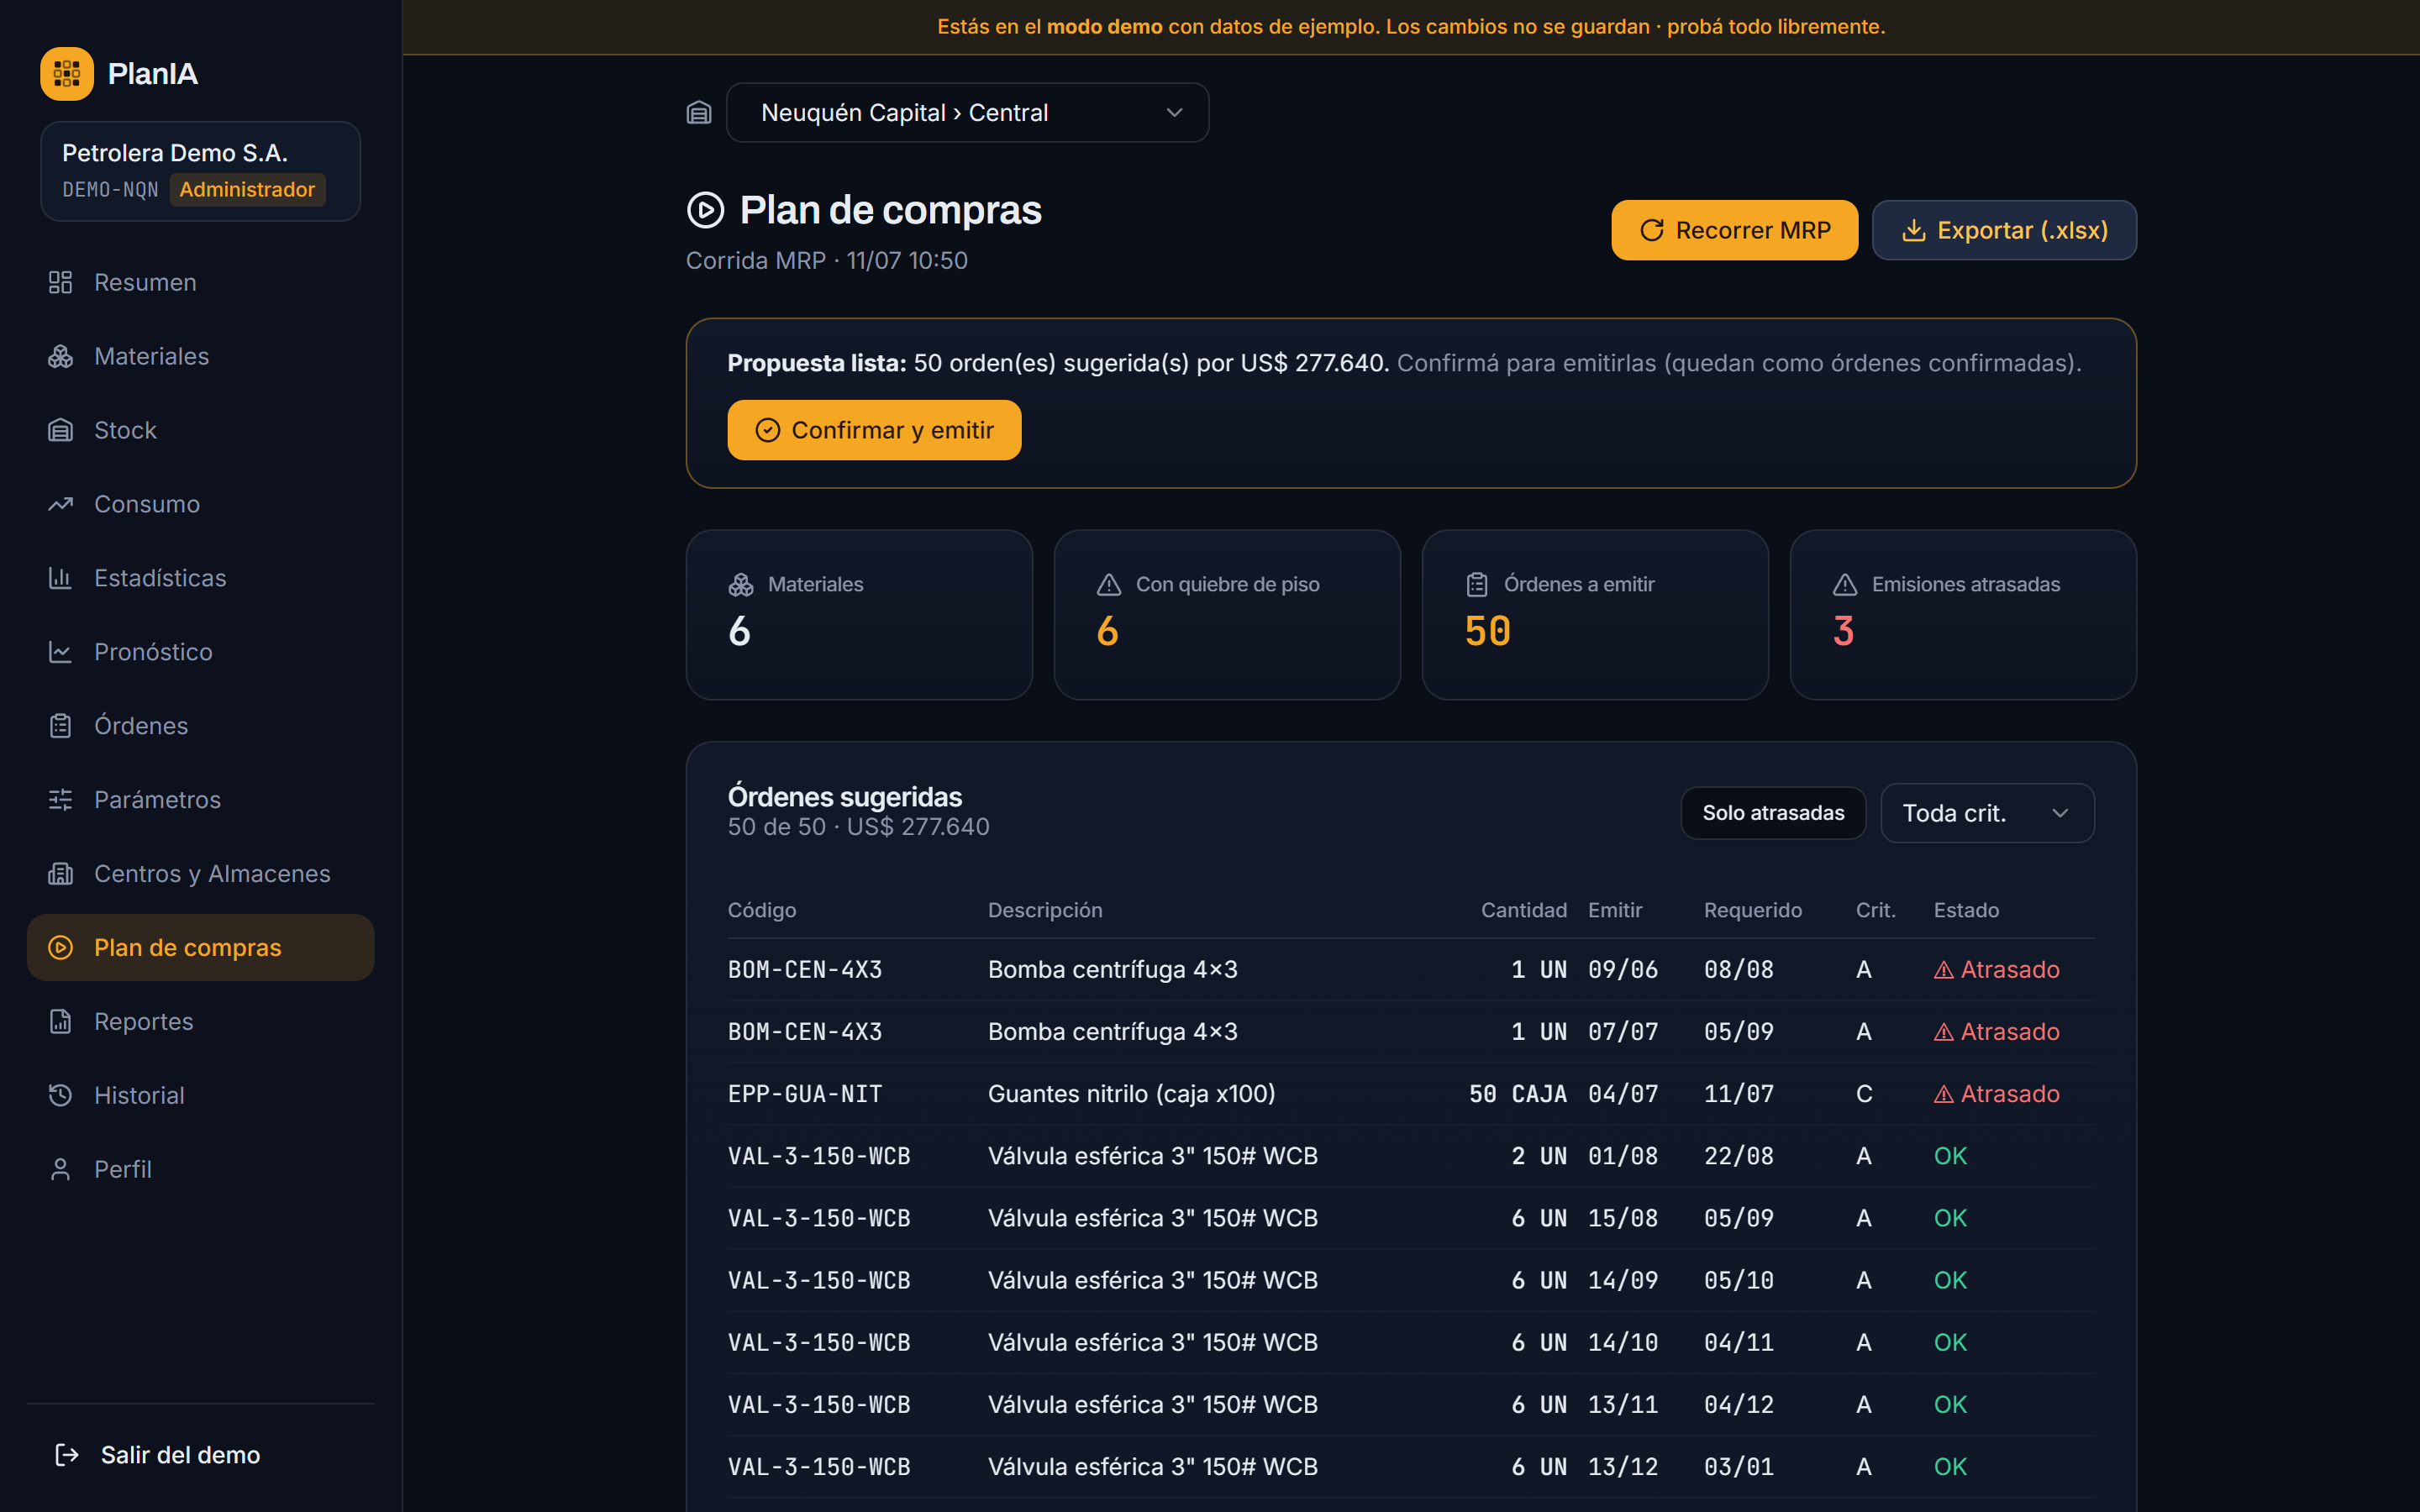Click the Petrolera Demo S.A. company name

point(175,153)
